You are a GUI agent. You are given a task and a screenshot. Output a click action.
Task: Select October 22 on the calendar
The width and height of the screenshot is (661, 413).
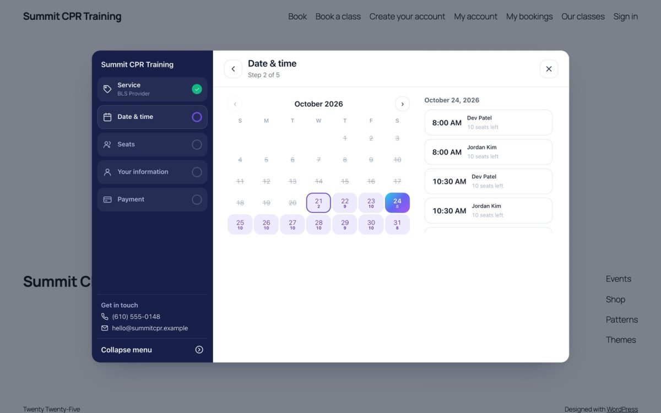coord(345,203)
